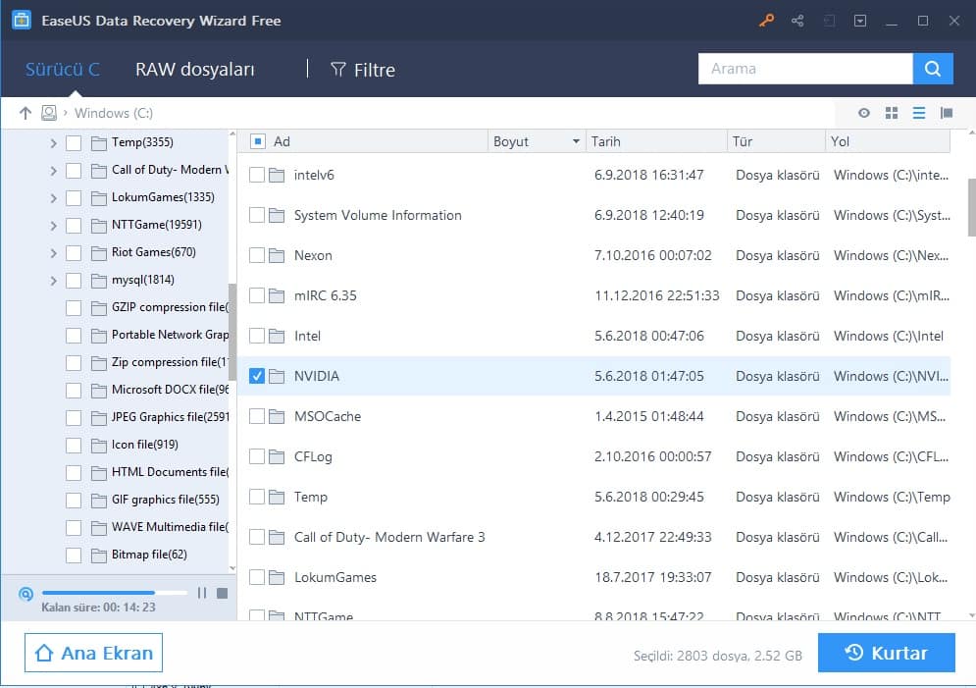Expand the Temp(3355) tree node

pyautogui.click(x=53, y=143)
